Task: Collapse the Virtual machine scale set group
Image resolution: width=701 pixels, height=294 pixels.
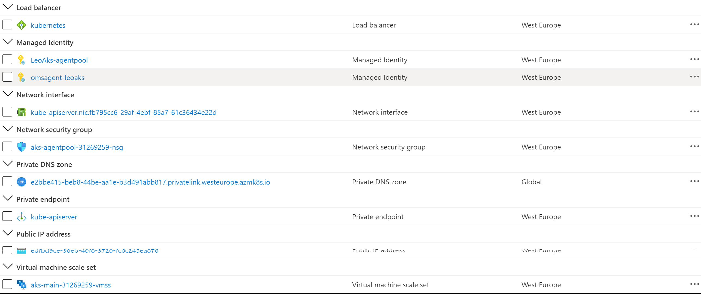Action: [x=8, y=267]
